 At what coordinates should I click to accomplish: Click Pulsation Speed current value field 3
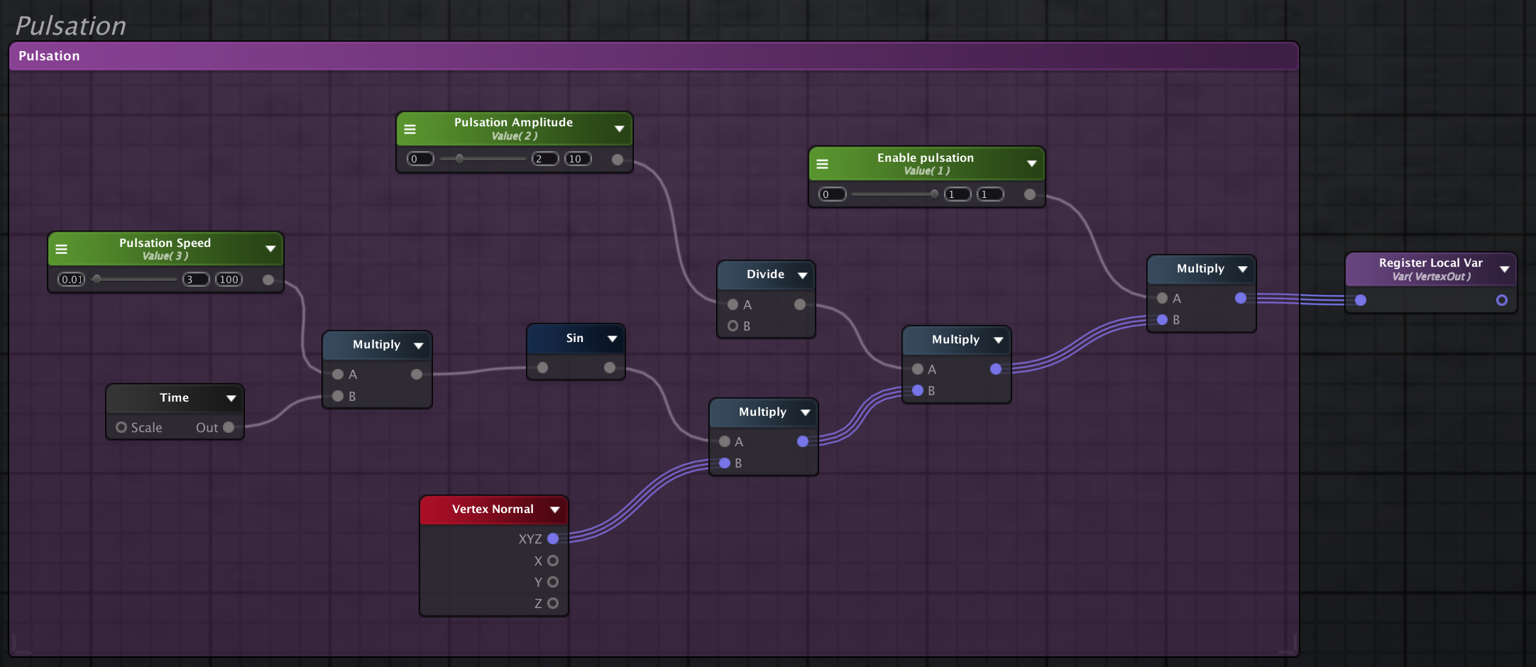tap(196, 280)
